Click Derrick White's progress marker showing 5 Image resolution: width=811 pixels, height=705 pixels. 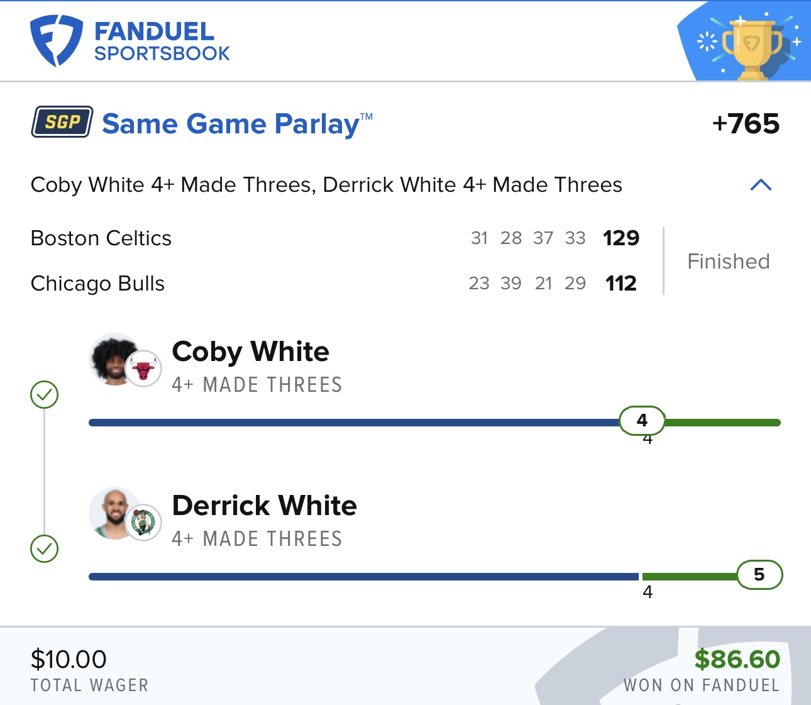[x=759, y=575]
